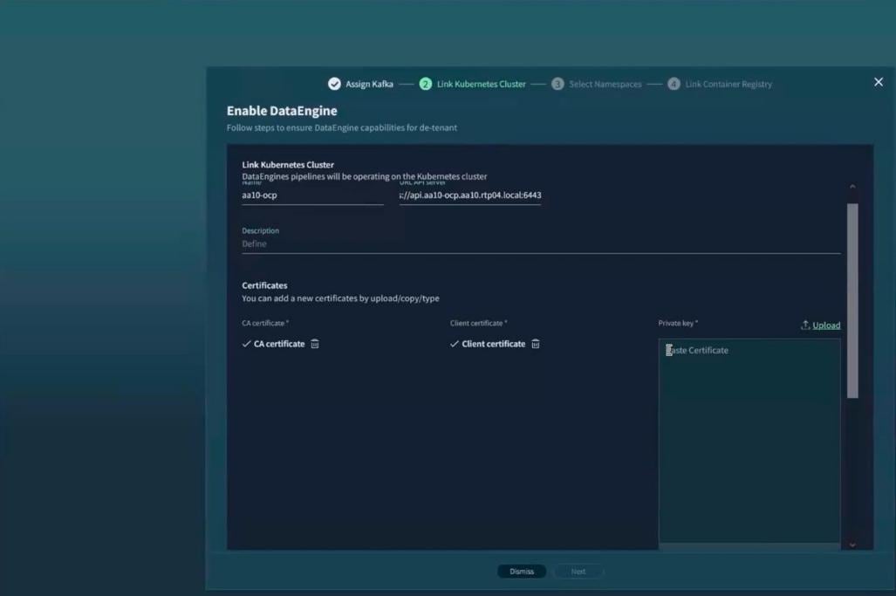896x596 pixels.
Task: Click step 4 circle Link Container Registry
Action: (x=674, y=84)
